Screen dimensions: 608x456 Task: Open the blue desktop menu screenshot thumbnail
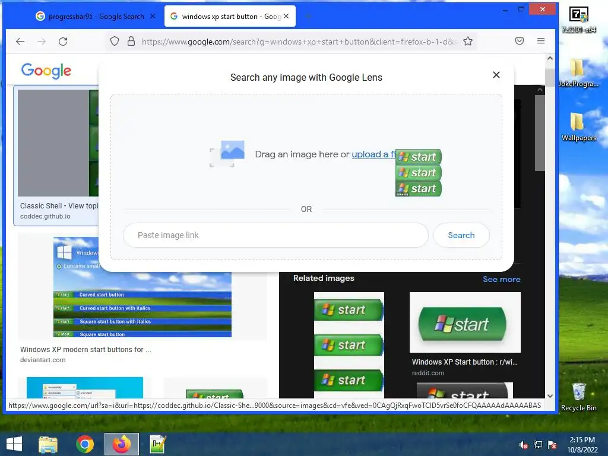point(84,387)
